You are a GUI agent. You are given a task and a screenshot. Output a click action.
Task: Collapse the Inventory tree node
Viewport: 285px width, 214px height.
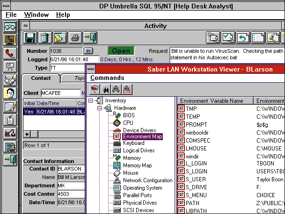[90, 101]
